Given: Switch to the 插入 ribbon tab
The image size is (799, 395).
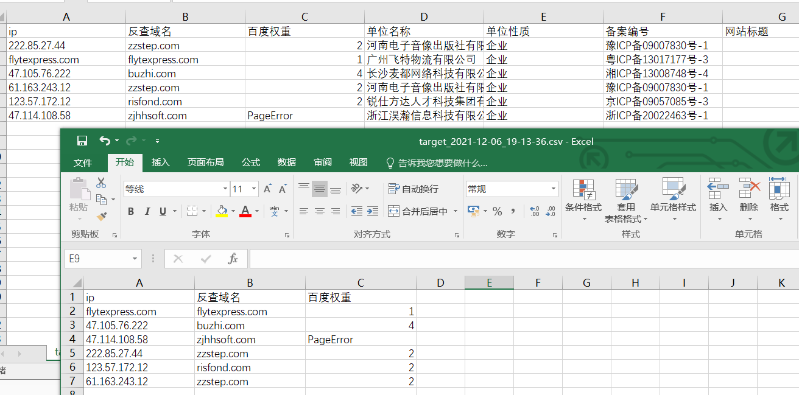Looking at the screenshot, I should coord(160,163).
